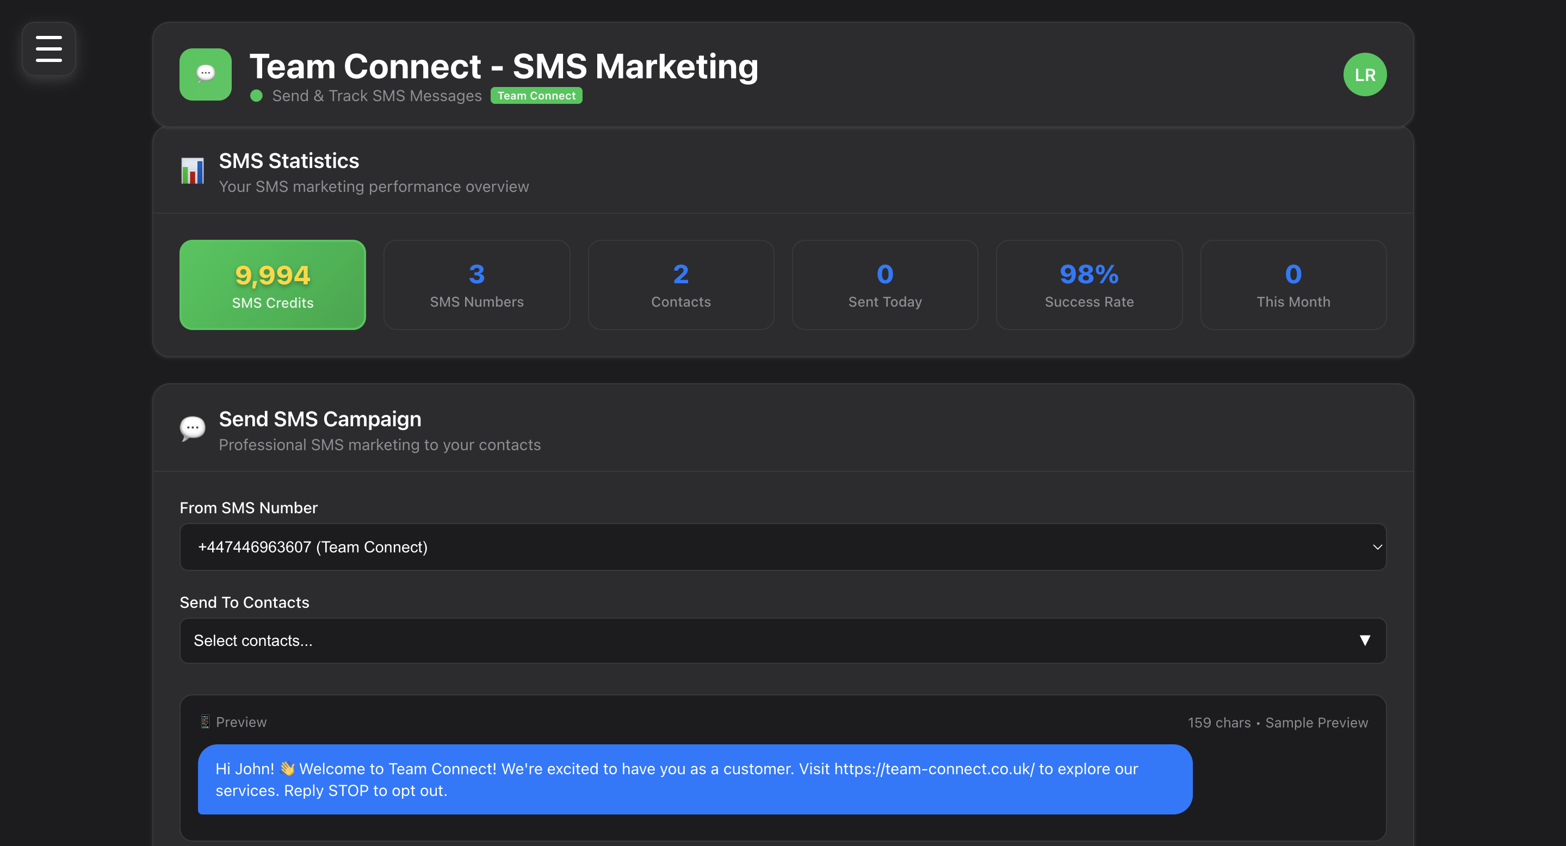Click the phone icon beside Preview
The width and height of the screenshot is (1566, 846).
pos(205,721)
